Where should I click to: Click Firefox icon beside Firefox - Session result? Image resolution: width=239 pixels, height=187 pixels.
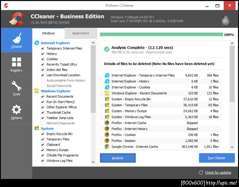point(107,141)
